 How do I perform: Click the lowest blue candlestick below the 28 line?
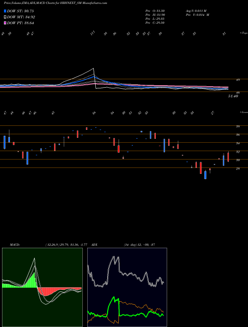click(x=205, y=175)
